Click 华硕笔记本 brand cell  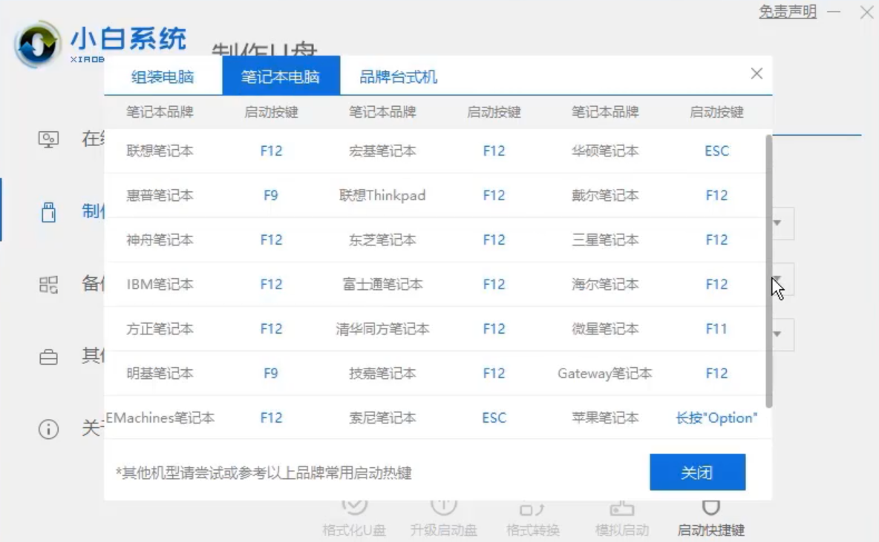click(605, 151)
